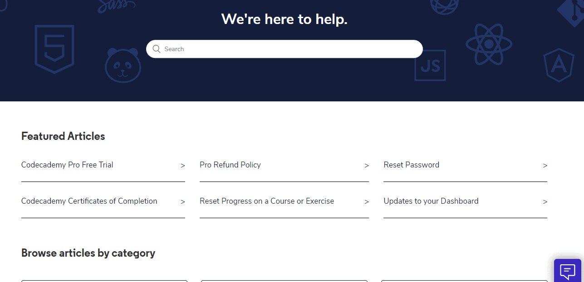584x282 pixels.
Task: Expand arrow next to Codecademy Pro Free Trial
Action: (183, 166)
